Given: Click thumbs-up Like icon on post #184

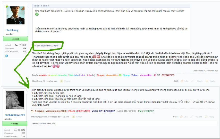Looking at the screenshot, I should coord(181,117).
